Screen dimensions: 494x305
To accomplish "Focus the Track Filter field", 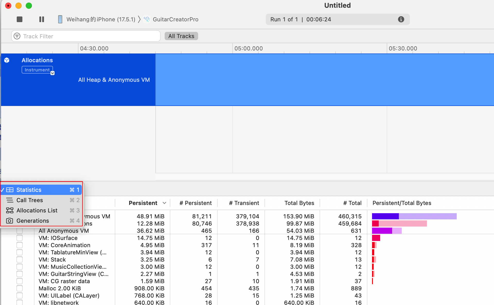I will 86,36.
